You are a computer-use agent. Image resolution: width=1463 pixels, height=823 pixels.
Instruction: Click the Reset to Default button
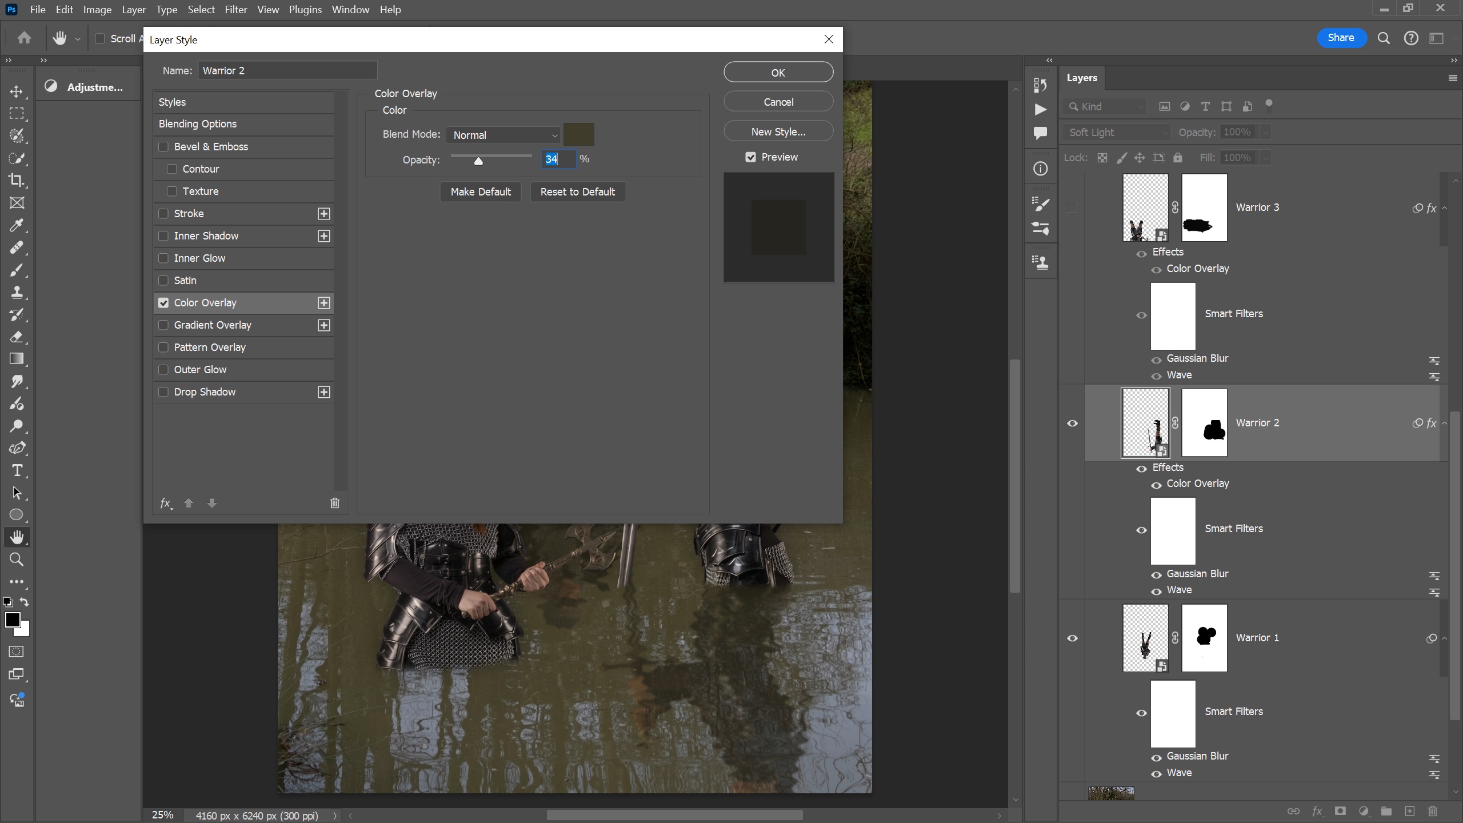pyautogui.click(x=577, y=192)
